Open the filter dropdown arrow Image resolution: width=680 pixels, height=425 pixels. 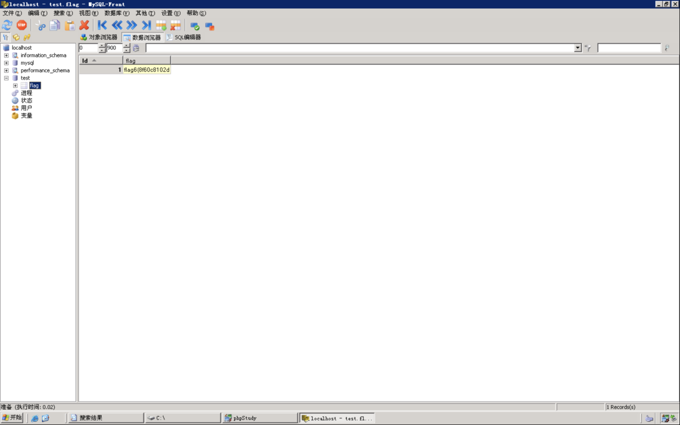577,48
